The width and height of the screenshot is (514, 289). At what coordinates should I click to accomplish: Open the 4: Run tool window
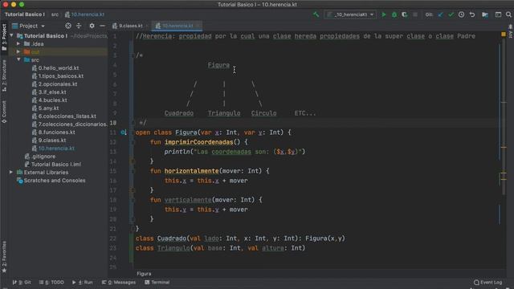pos(82,282)
